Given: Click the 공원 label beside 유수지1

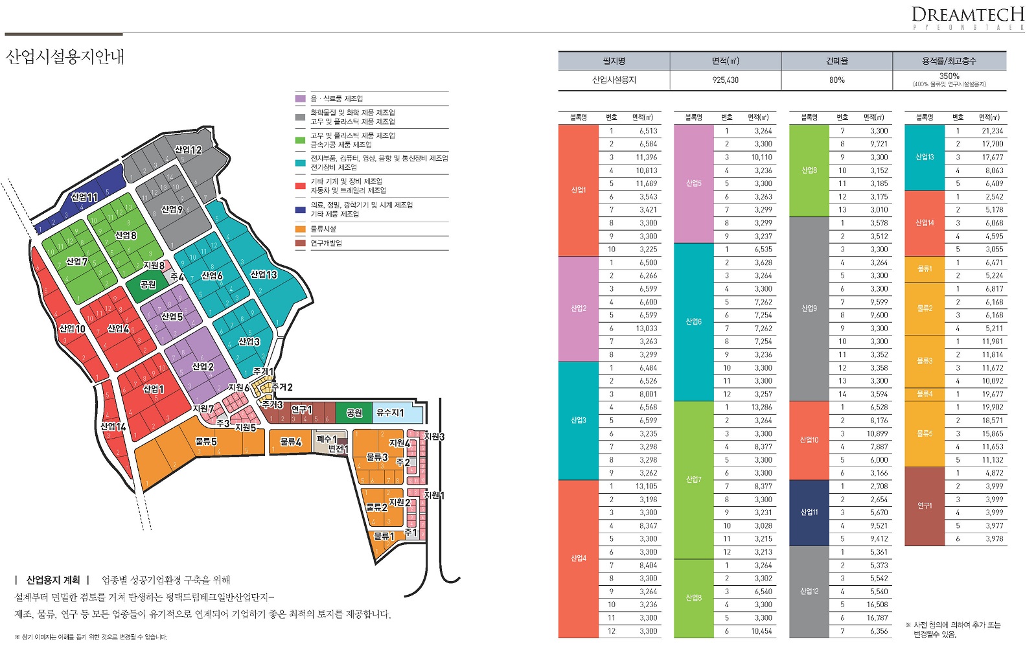Looking at the screenshot, I should tap(354, 413).
